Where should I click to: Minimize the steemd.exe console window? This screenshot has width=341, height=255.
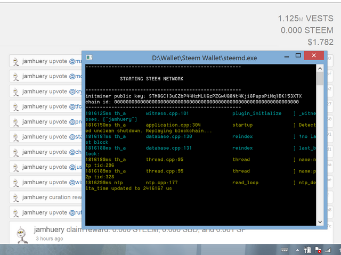point(287,56)
